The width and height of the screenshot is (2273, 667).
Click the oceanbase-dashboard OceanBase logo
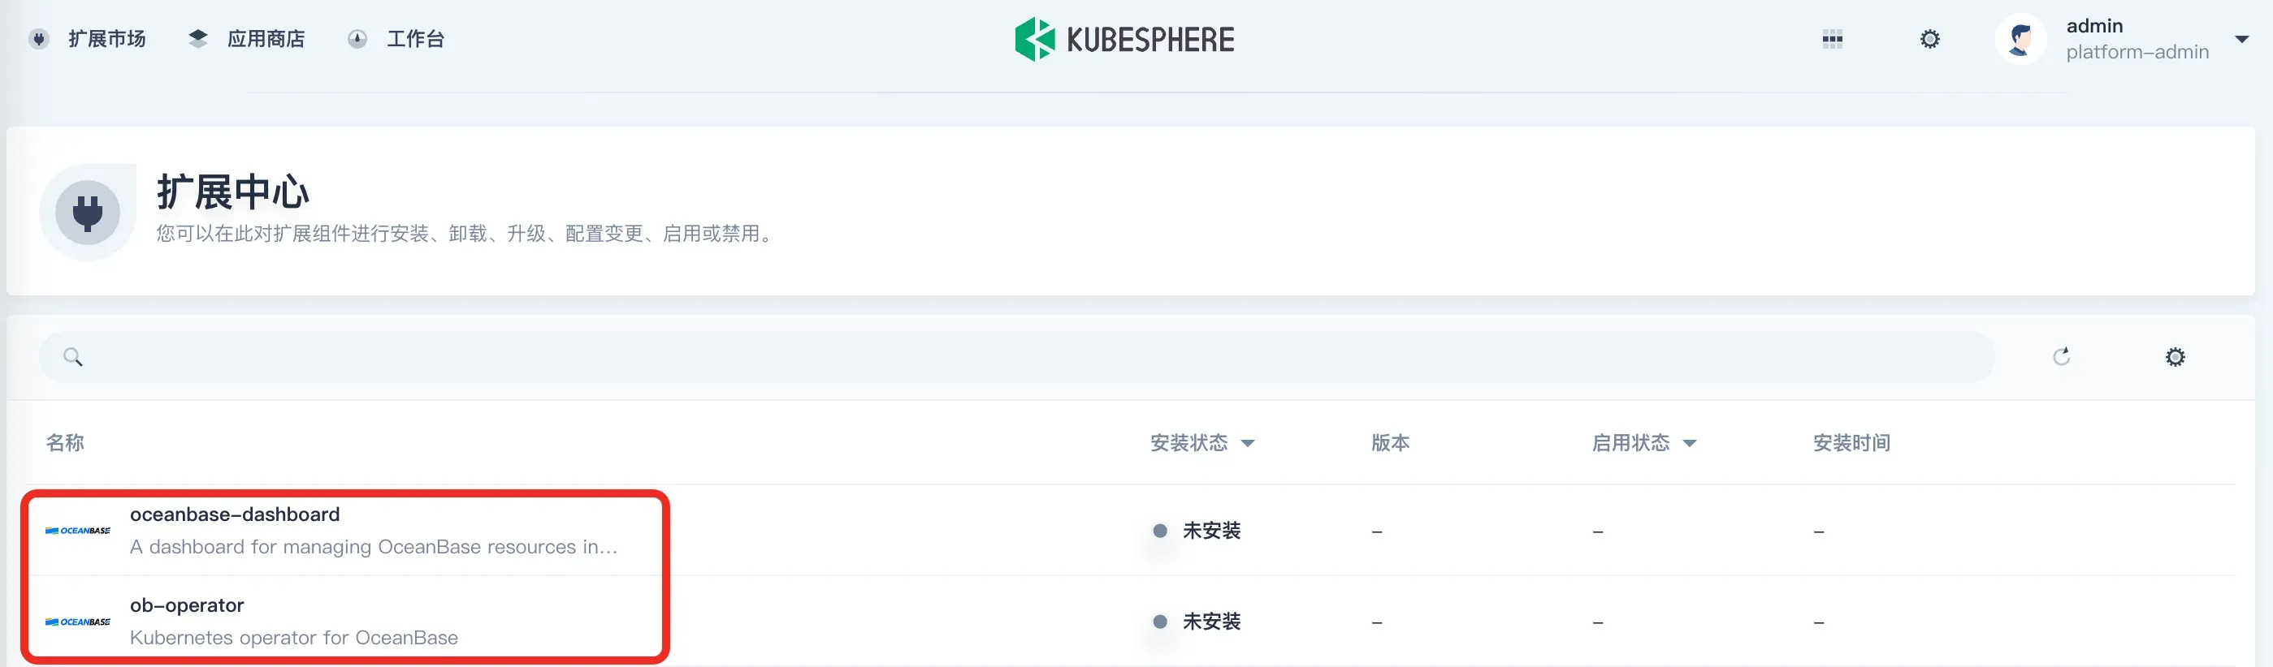[x=78, y=531]
